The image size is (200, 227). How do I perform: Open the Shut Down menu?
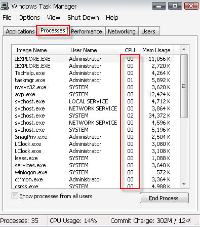[83, 18]
